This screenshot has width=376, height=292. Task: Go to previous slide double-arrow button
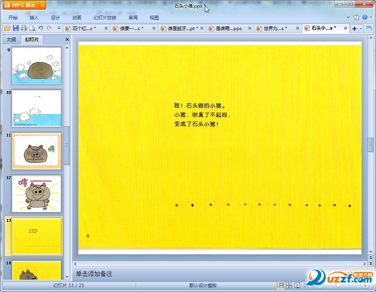[x=371, y=258]
